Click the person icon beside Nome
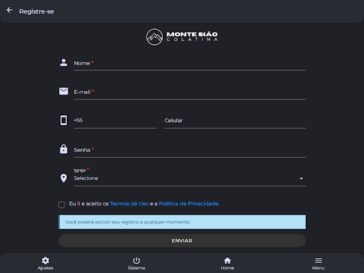Viewport: 364px width, 273px height. click(x=63, y=63)
